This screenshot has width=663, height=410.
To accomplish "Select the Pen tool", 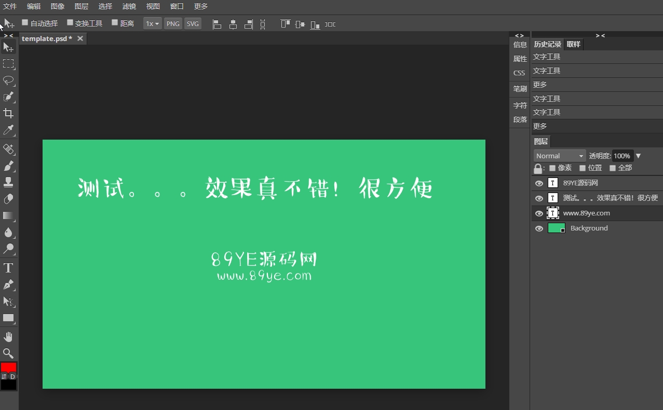I will pyautogui.click(x=8, y=285).
